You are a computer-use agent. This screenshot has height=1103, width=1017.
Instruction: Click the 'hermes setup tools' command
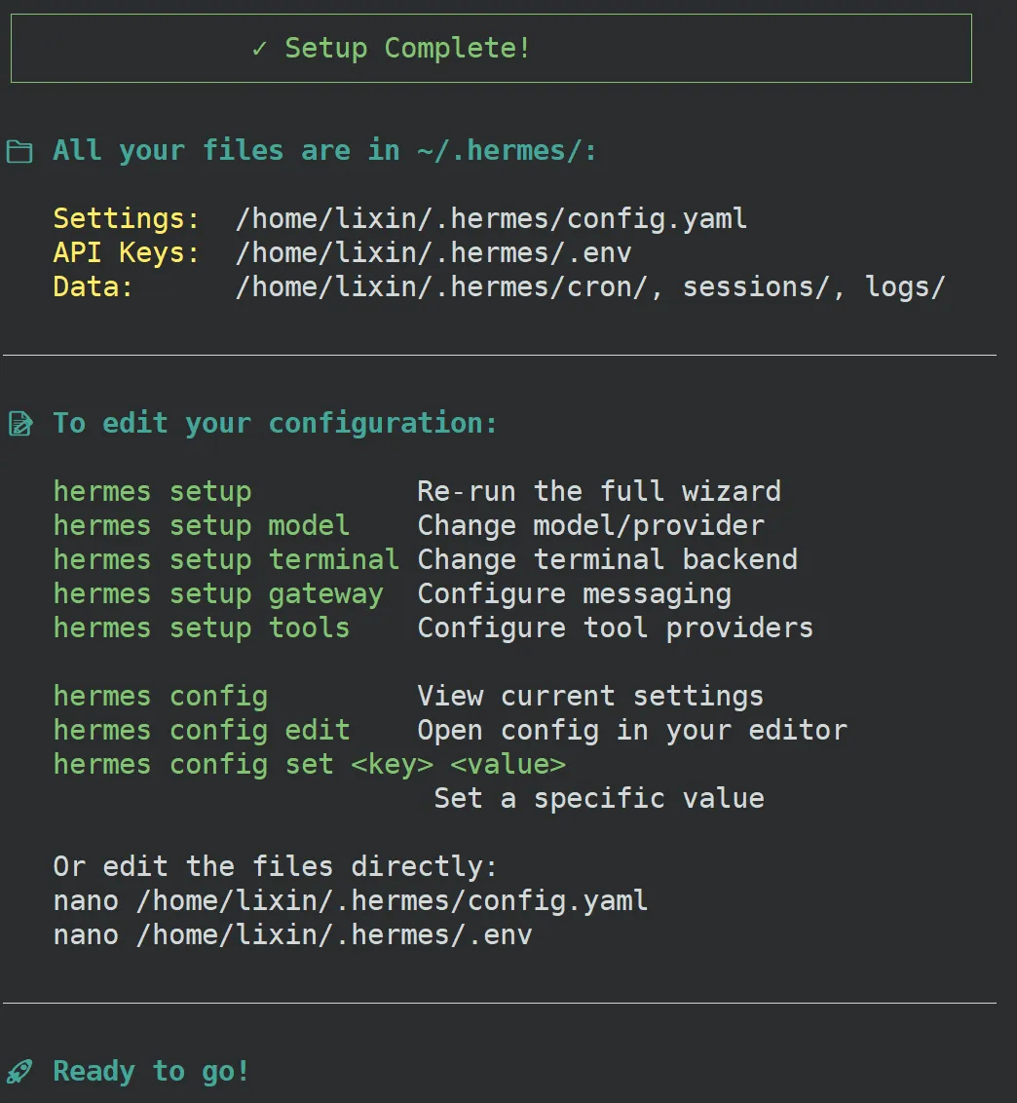201,628
